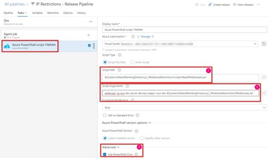The image size is (269, 158).
Task: Click the release pipeline icon beside the title
Action: pyautogui.click(x=33, y=4)
